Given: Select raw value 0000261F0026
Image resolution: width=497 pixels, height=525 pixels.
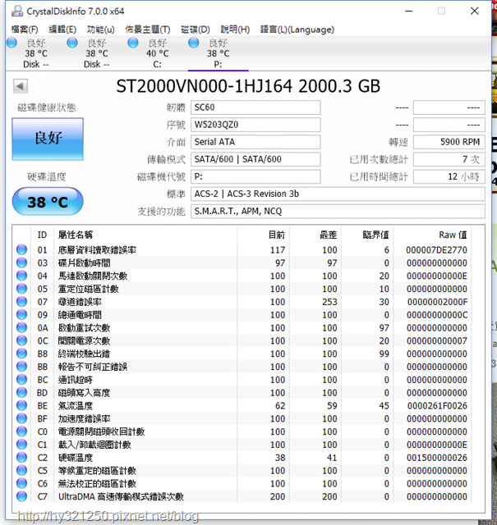Looking at the screenshot, I should pyautogui.click(x=437, y=406).
